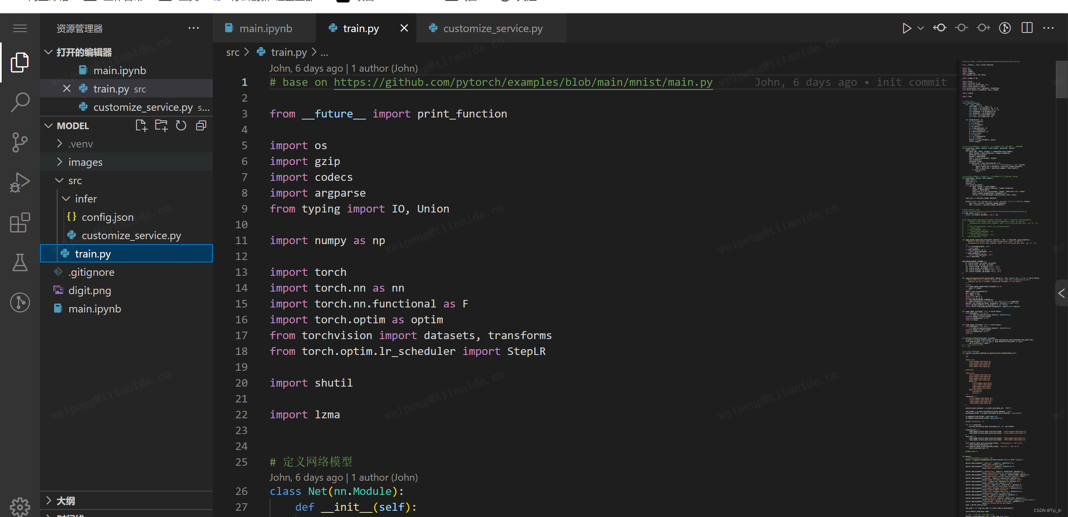1068x517 pixels.
Task: Open config.json in the file tree
Action: click(107, 217)
